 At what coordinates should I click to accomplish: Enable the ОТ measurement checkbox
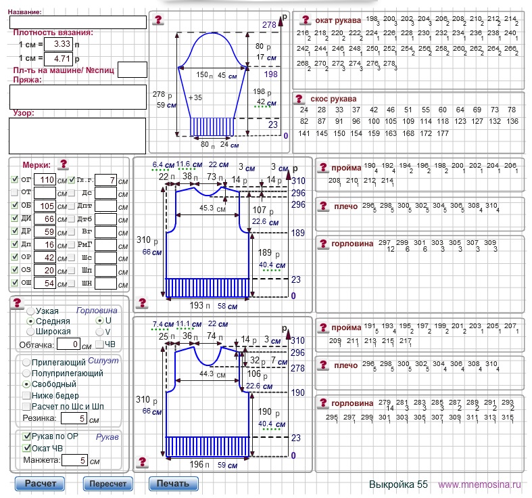point(16,193)
